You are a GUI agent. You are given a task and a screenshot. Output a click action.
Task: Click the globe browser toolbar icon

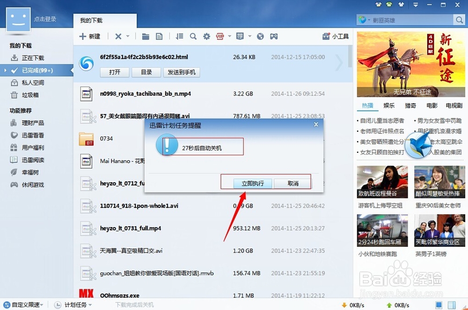(x=261, y=36)
